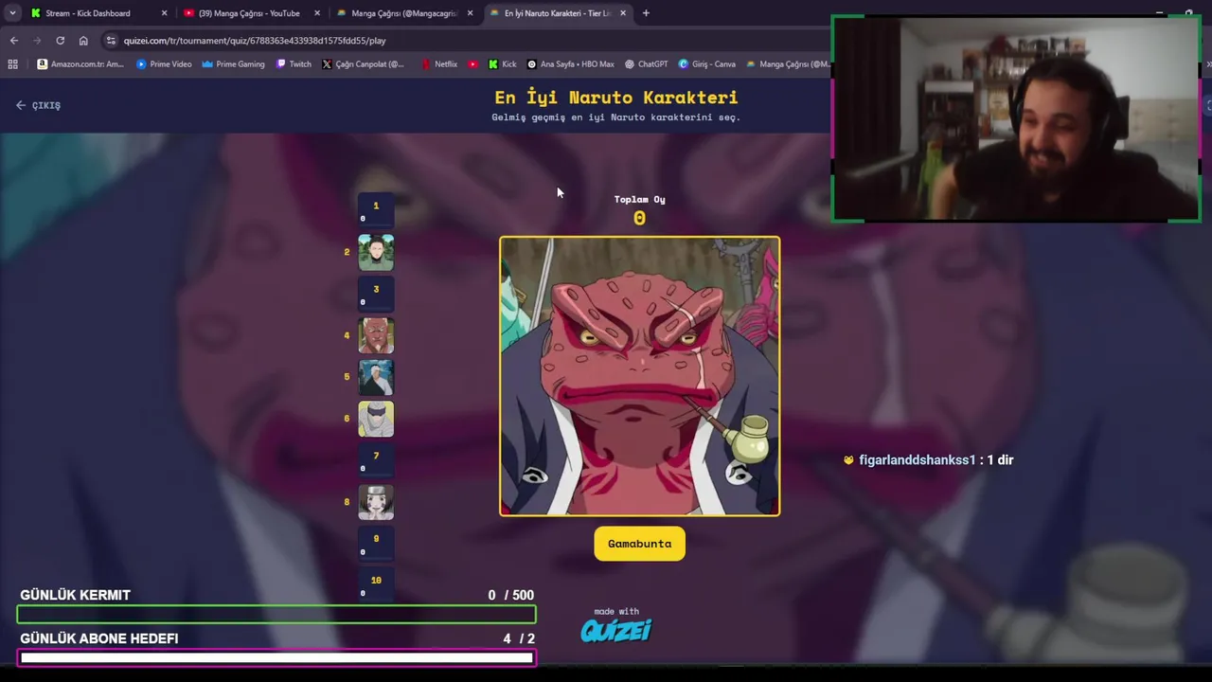Close the En İyi Naruto Karakteri tab

pos(622,13)
